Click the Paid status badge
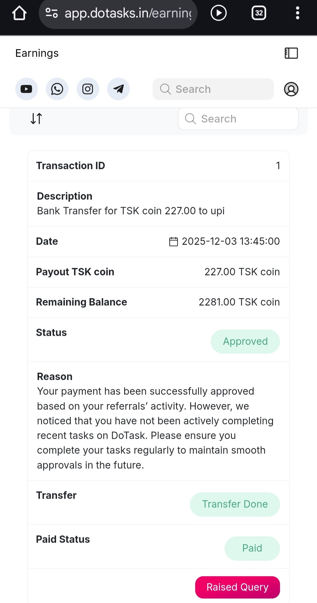The height and width of the screenshot is (603, 317). click(252, 548)
